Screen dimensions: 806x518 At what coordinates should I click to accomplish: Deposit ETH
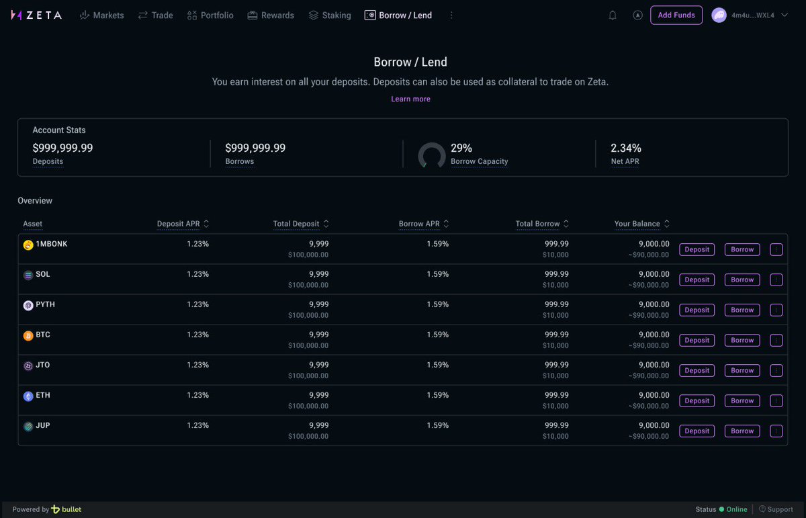[697, 400]
